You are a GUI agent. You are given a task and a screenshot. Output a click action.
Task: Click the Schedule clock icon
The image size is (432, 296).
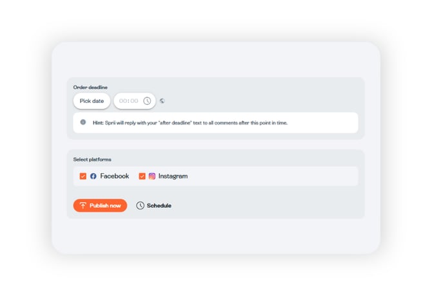point(141,206)
